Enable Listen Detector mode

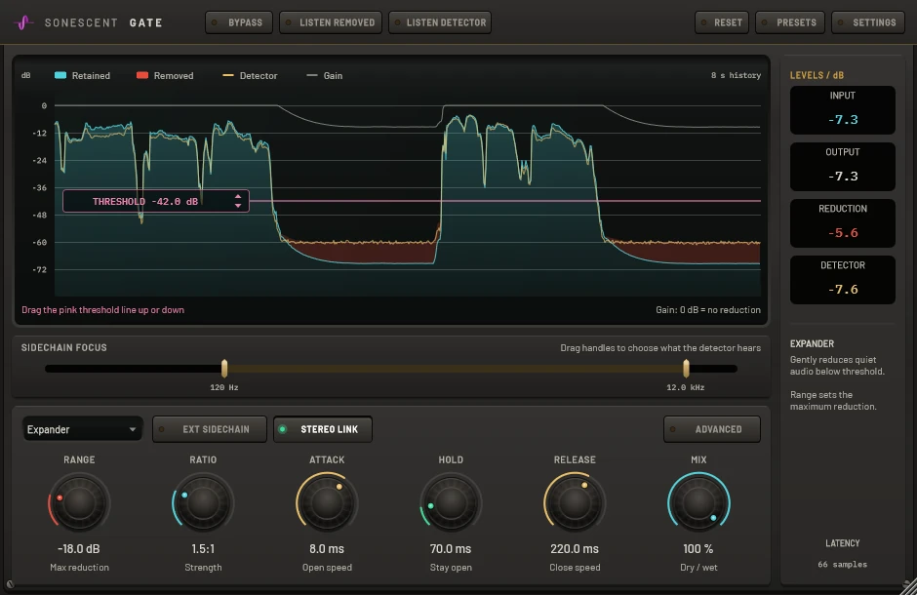coord(440,22)
